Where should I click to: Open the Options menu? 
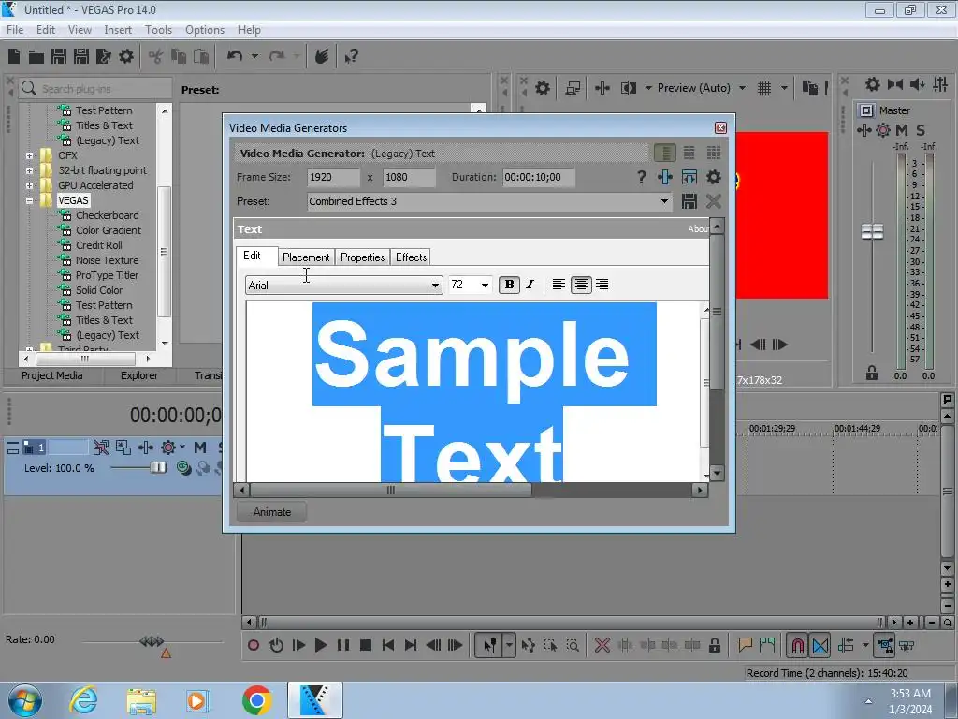click(x=205, y=30)
